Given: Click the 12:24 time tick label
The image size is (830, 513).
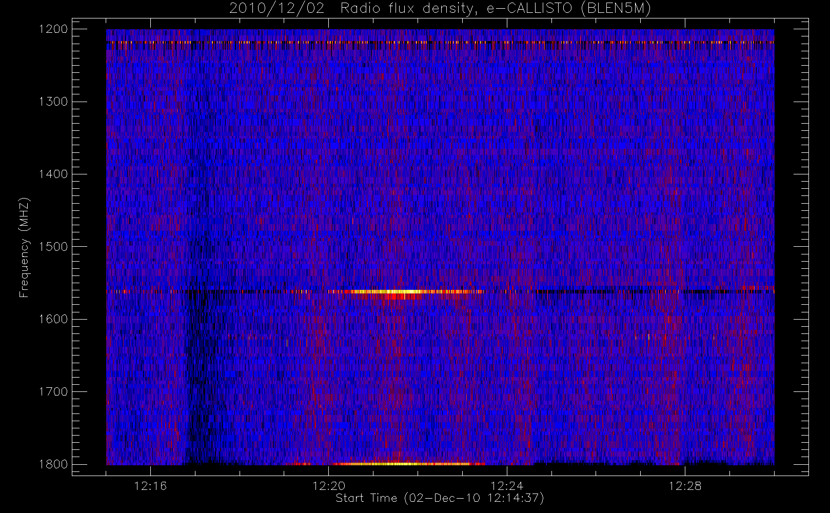Looking at the screenshot, I should click(x=507, y=486).
